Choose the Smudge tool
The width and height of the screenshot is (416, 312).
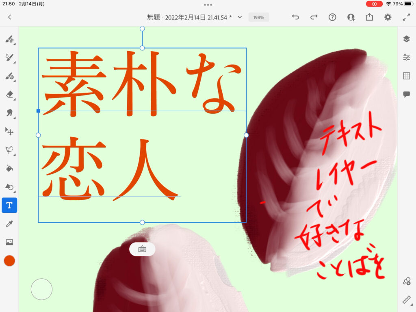(9, 113)
